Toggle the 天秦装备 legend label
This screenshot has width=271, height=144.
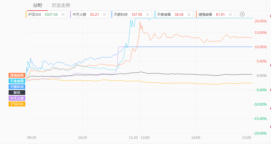pyautogui.click(x=17, y=81)
